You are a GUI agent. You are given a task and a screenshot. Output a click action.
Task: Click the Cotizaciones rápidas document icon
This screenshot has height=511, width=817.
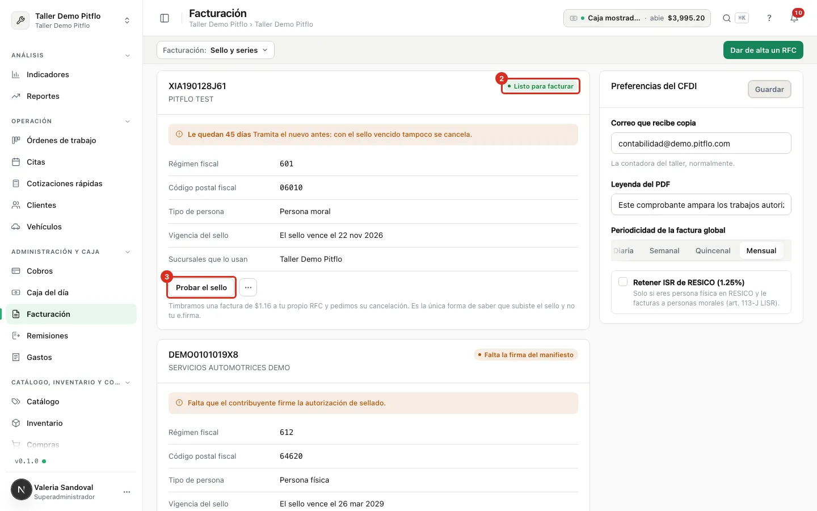(x=16, y=183)
